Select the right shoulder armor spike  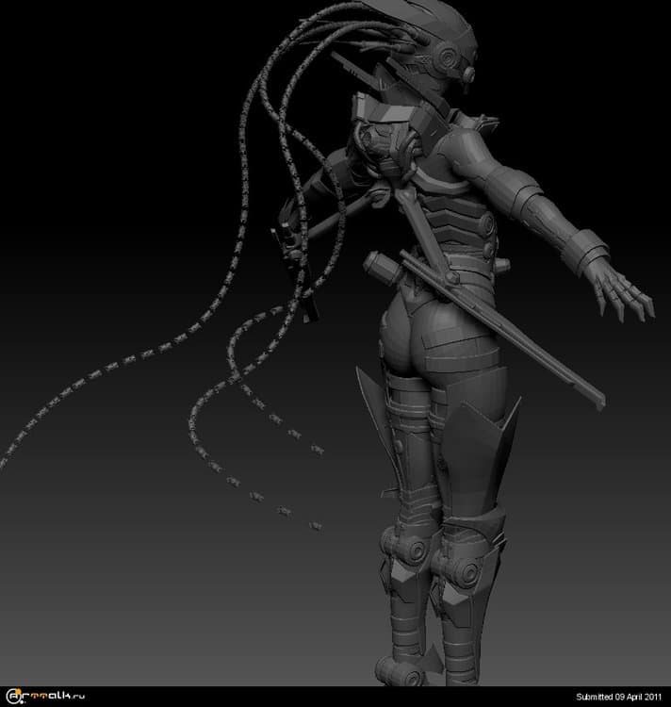(x=487, y=123)
